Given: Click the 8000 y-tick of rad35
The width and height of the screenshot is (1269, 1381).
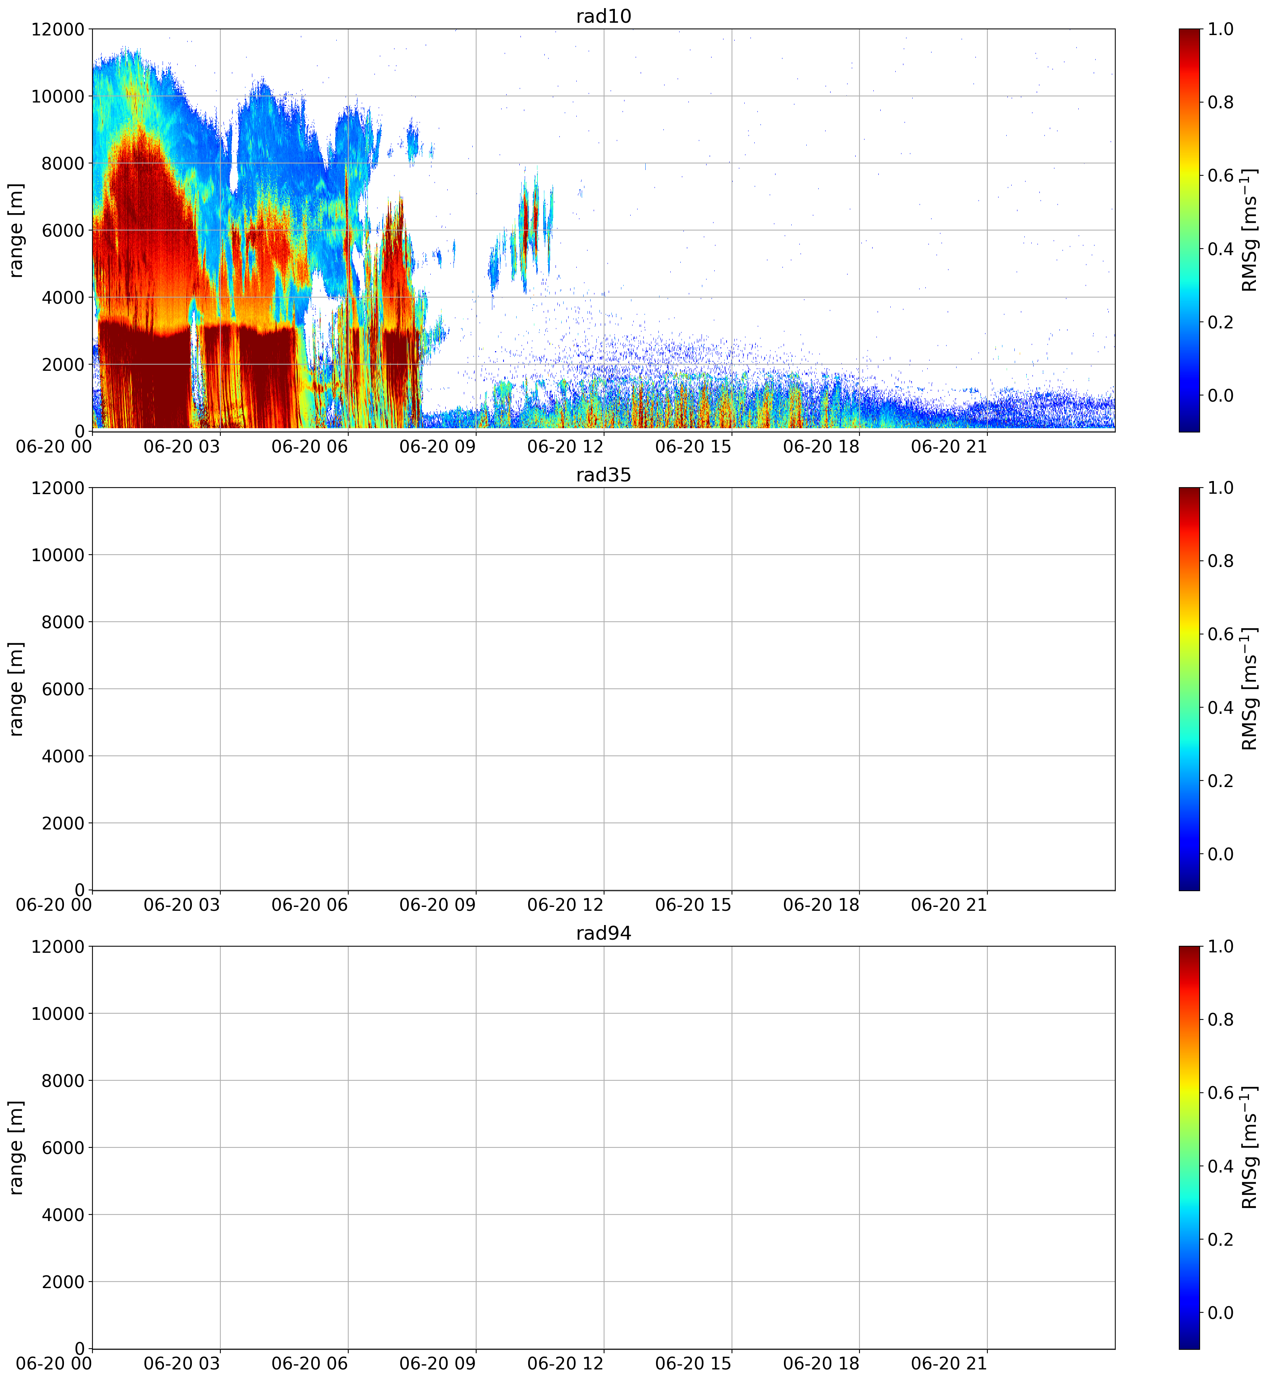Looking at the screenshot, I should click(x=63, y=622).
